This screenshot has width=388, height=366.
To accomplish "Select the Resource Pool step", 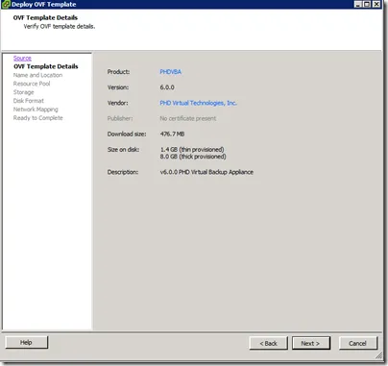I will (32, 84).
